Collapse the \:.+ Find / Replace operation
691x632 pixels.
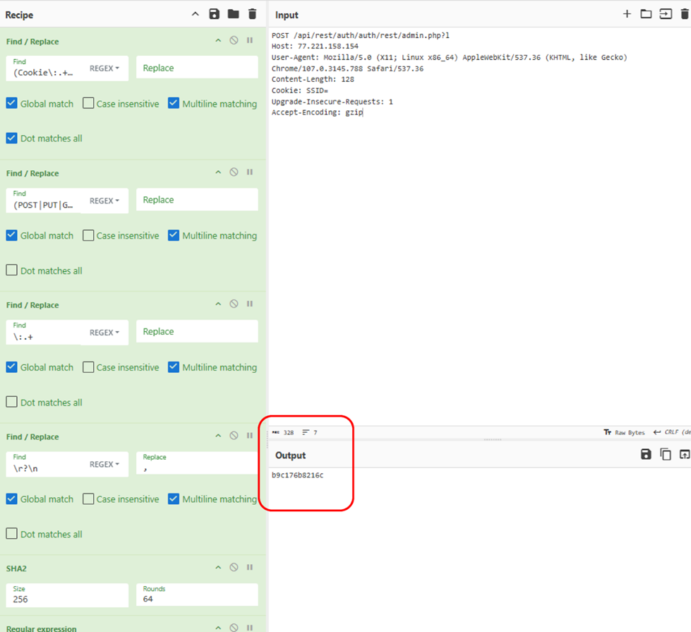(218, 304)
